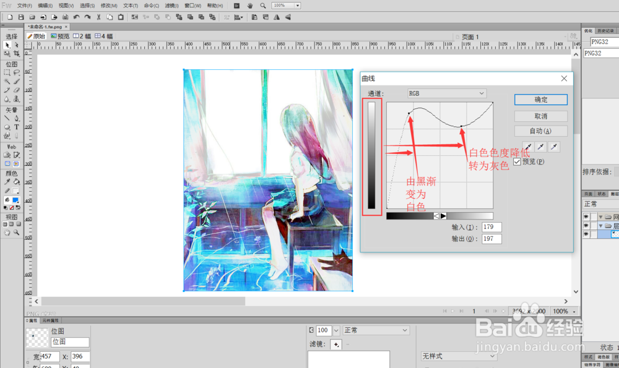Toggle Hide Slices and Hotspots button
The width and height of the screenshot is (619, 368).
(7, 164)
